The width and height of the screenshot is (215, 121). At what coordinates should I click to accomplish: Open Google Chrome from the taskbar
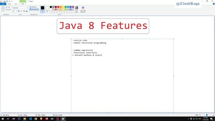36,119
